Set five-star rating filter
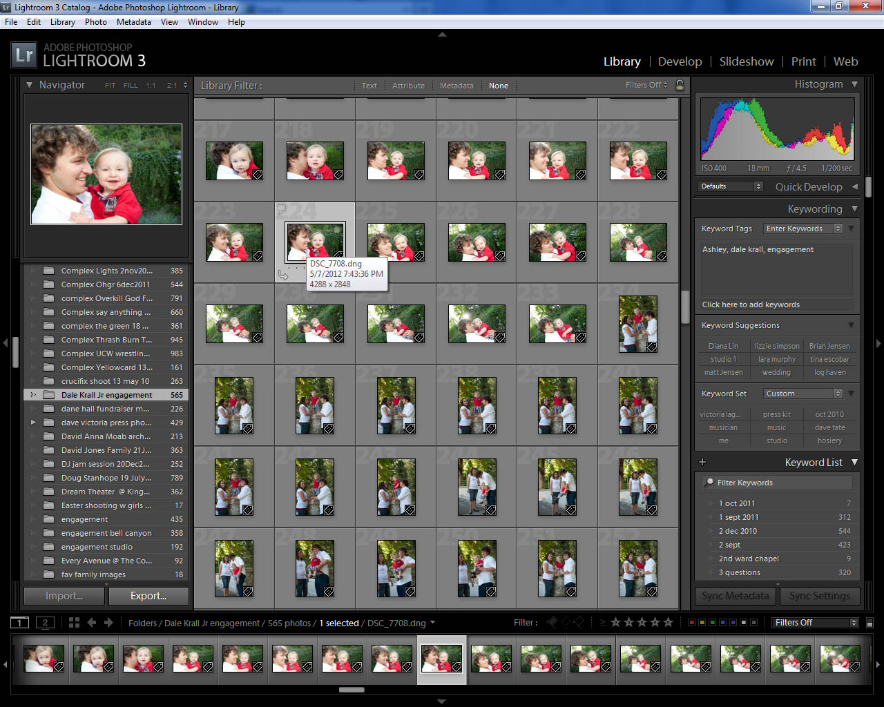The width and height of the screenshot is (884, 707). [668, 623]
